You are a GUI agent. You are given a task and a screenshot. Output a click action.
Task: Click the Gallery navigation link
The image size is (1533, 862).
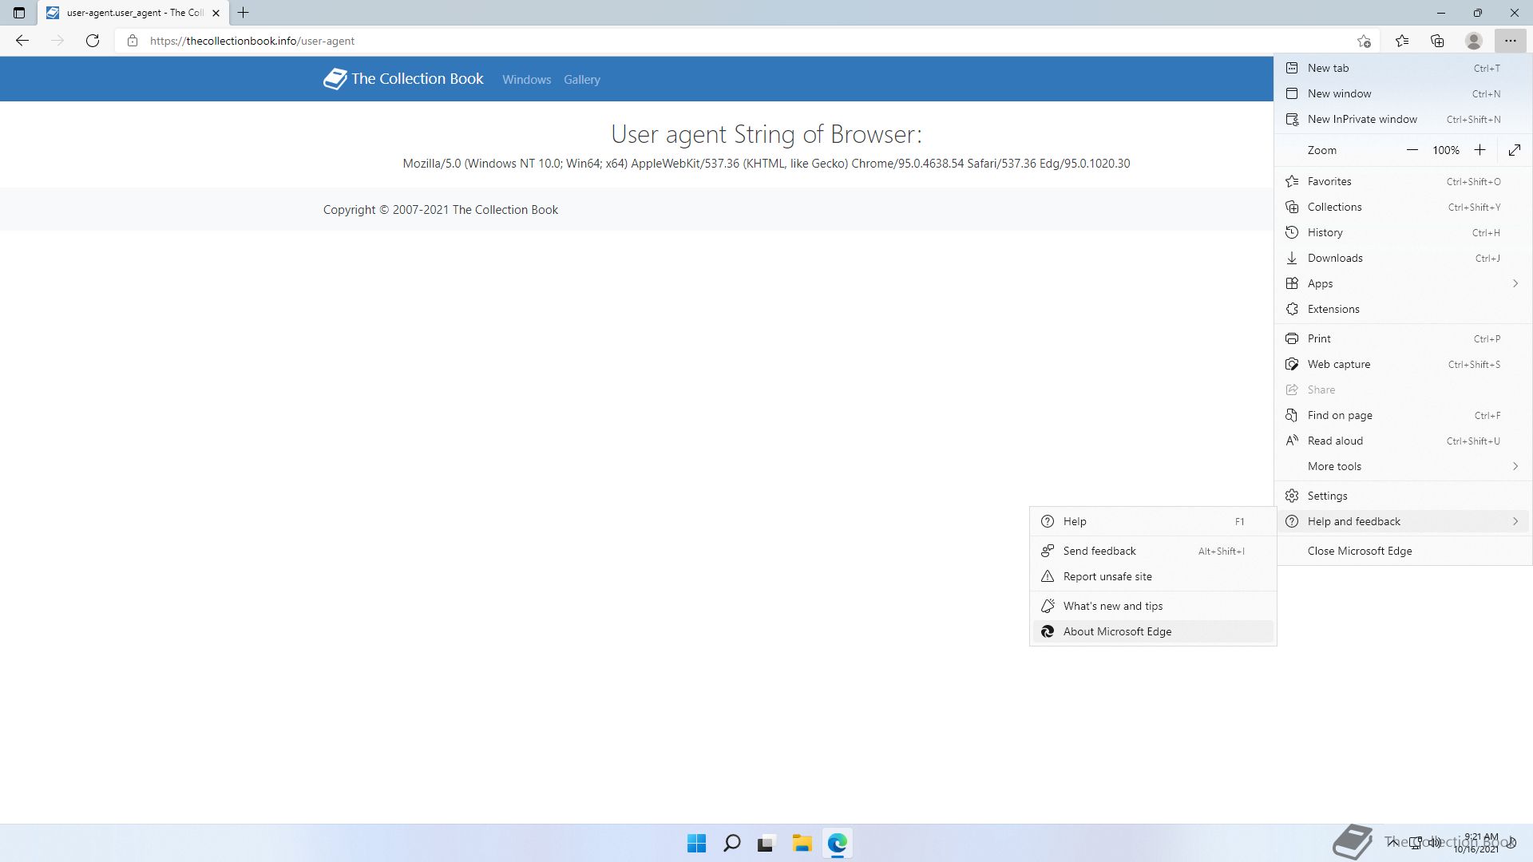coord(581,79)
